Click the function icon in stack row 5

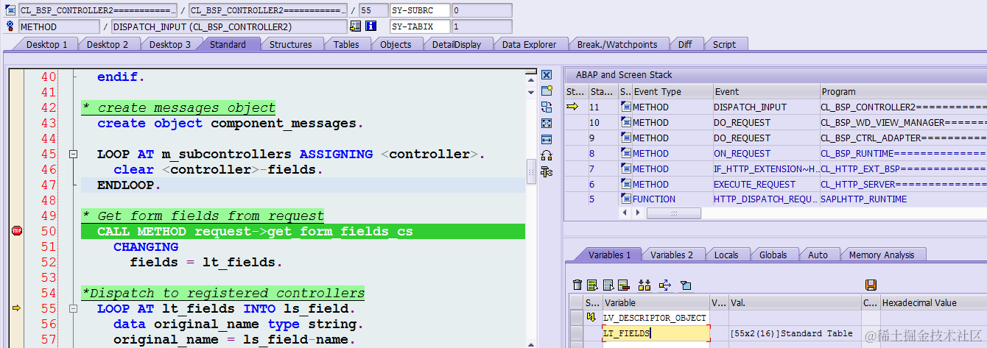coord(625,199)
